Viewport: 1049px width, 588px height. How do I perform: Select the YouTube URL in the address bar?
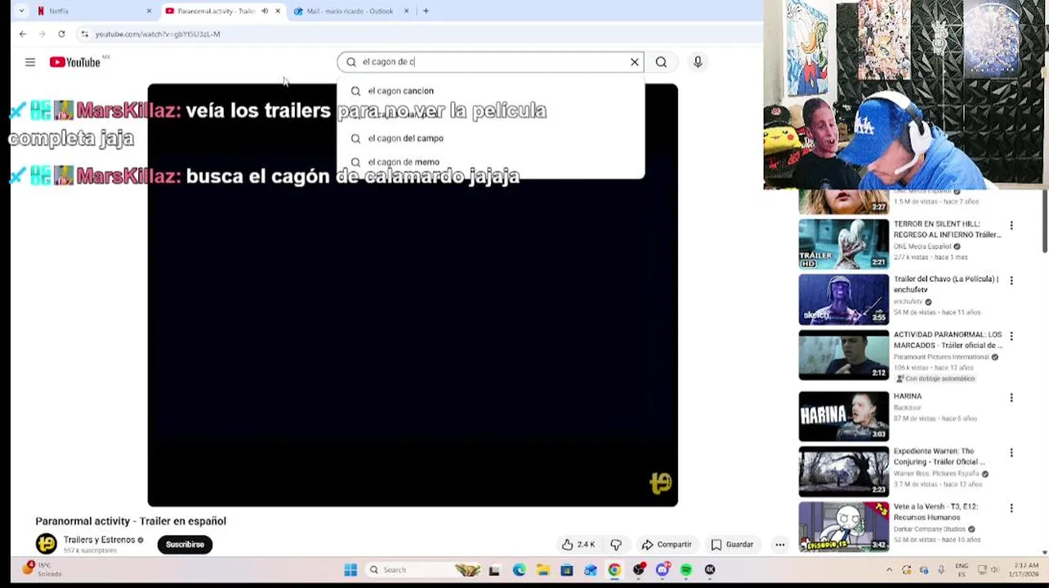tap(158, 34)
